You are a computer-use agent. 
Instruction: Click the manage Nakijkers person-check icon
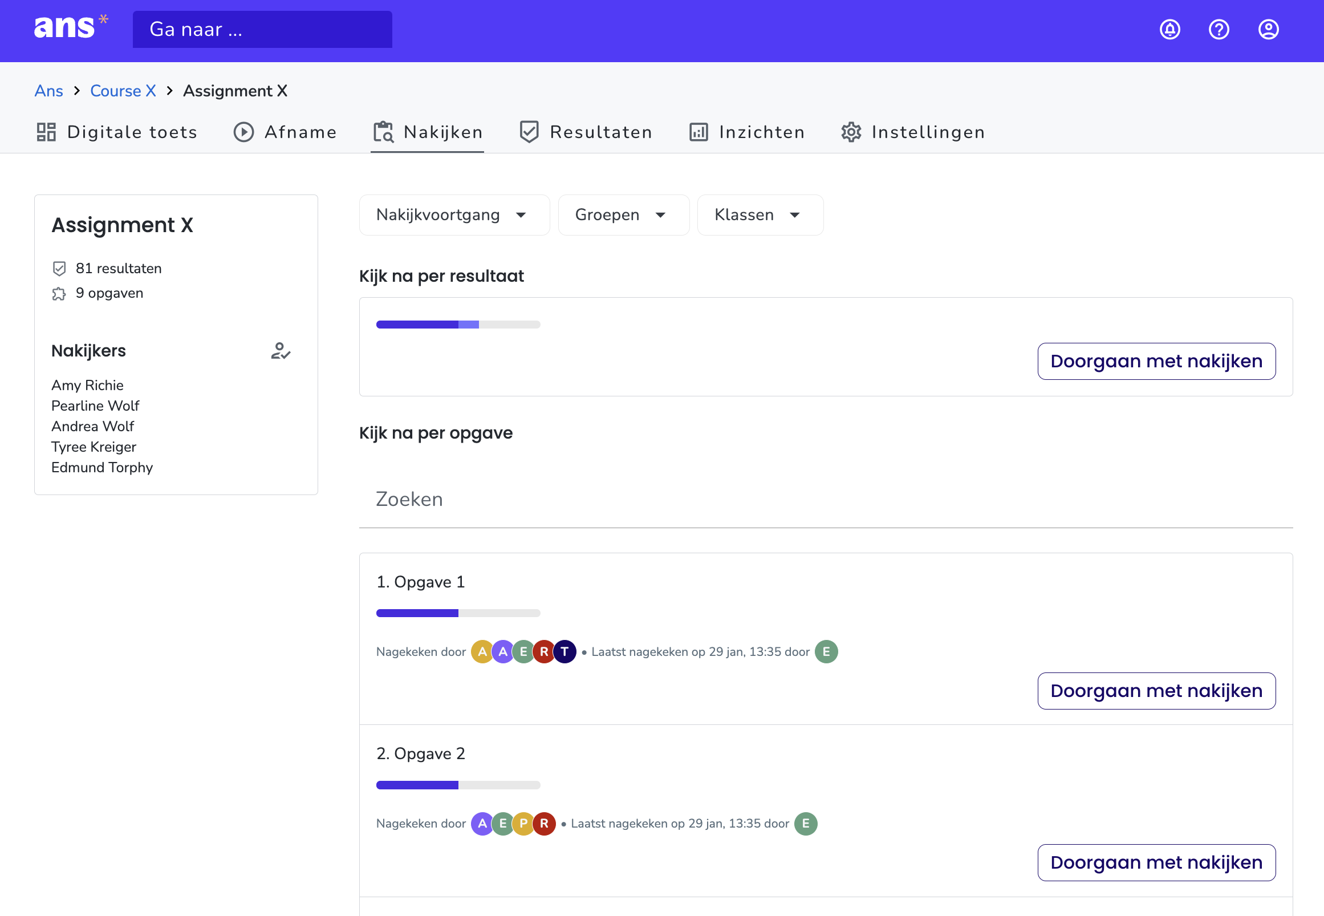[x=281, y=351]
